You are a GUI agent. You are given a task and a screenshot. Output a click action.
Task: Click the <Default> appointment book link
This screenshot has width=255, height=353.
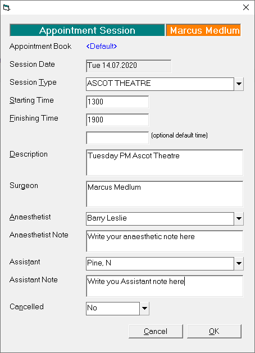tap(102, 47)
